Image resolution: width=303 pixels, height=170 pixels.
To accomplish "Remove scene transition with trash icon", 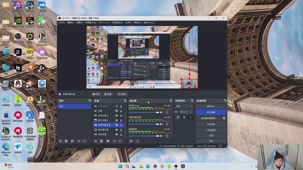I will tap(184, 117).
